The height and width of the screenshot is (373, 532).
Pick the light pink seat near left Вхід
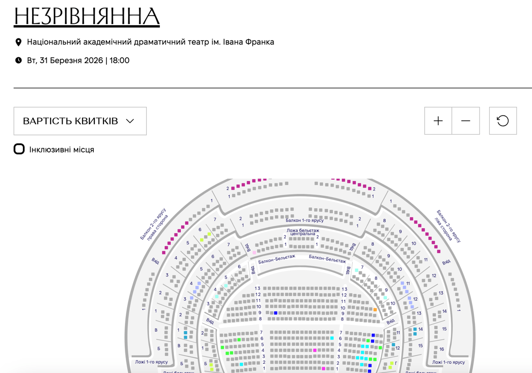point(254,253)
